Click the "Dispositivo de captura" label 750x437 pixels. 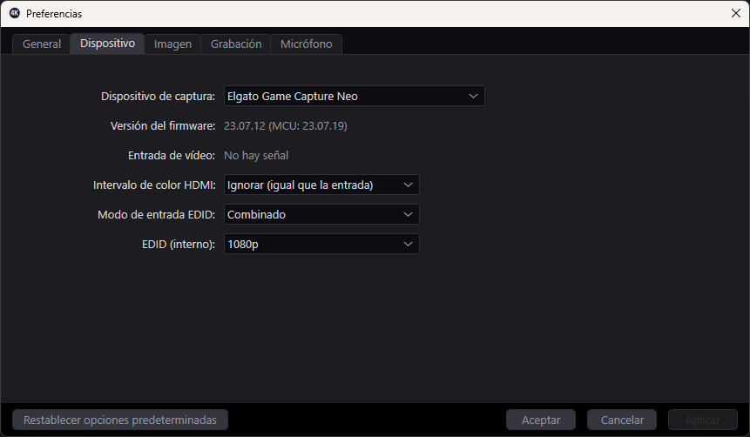coord(158,97)
